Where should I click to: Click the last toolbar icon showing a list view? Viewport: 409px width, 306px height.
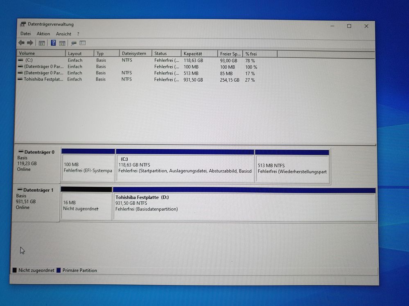tap(83, 43)
